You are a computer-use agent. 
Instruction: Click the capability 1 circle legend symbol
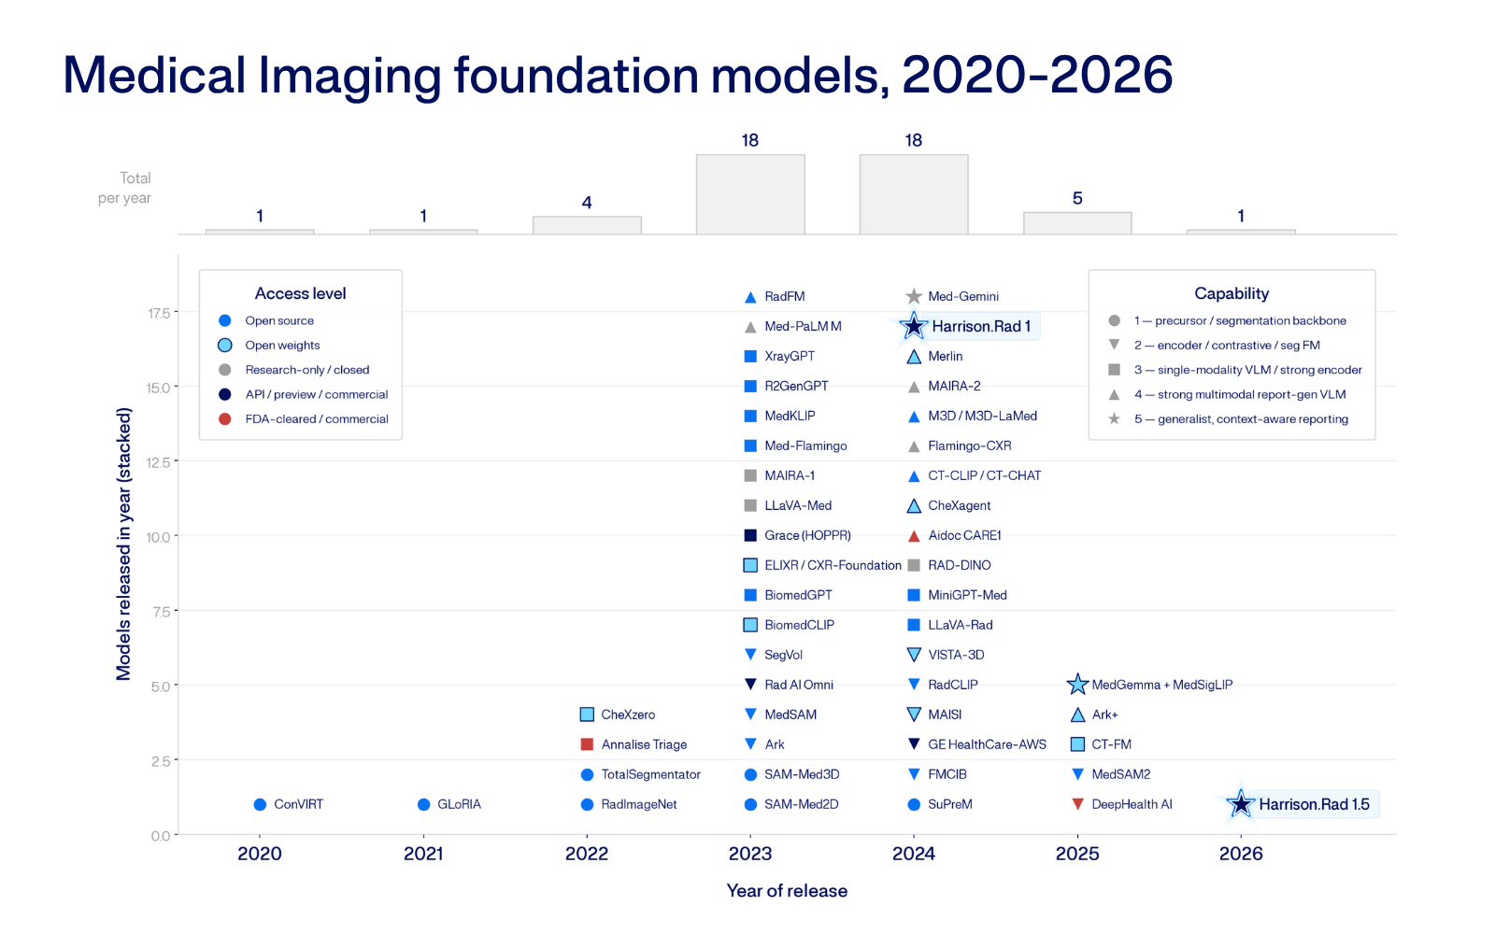tap(1114, 320)
